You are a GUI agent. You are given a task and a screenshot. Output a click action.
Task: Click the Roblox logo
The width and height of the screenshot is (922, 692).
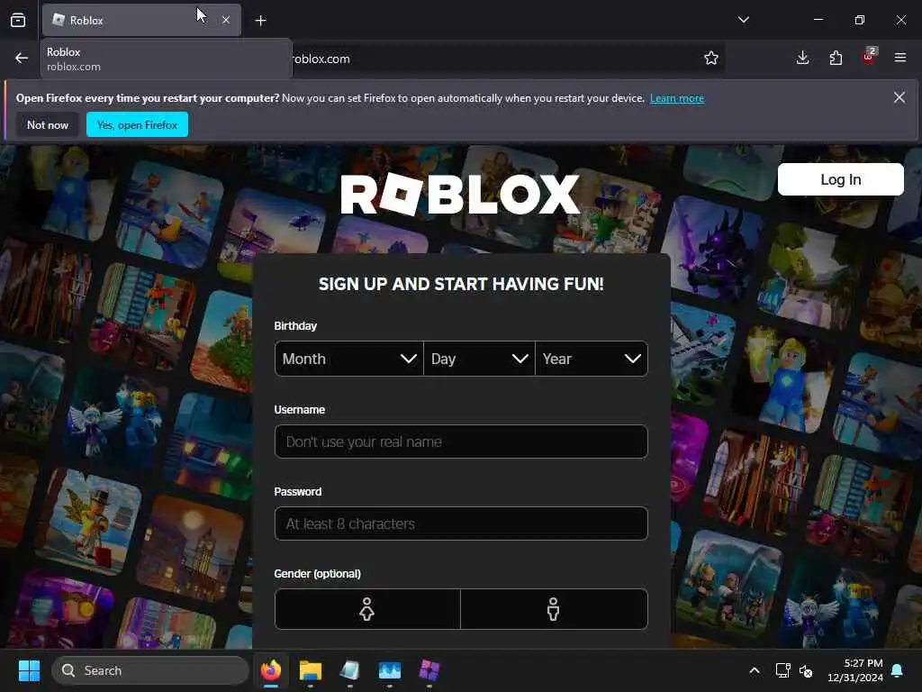[460, 195]
